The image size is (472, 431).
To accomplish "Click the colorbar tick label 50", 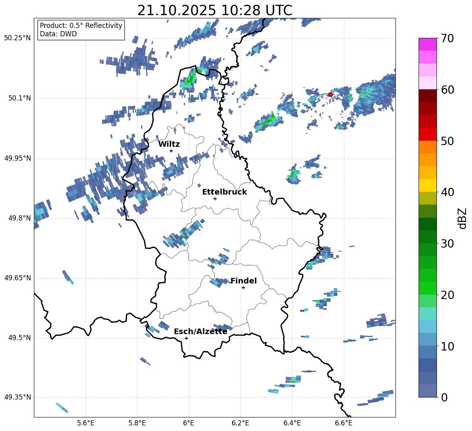I will [x=447, y=141].
